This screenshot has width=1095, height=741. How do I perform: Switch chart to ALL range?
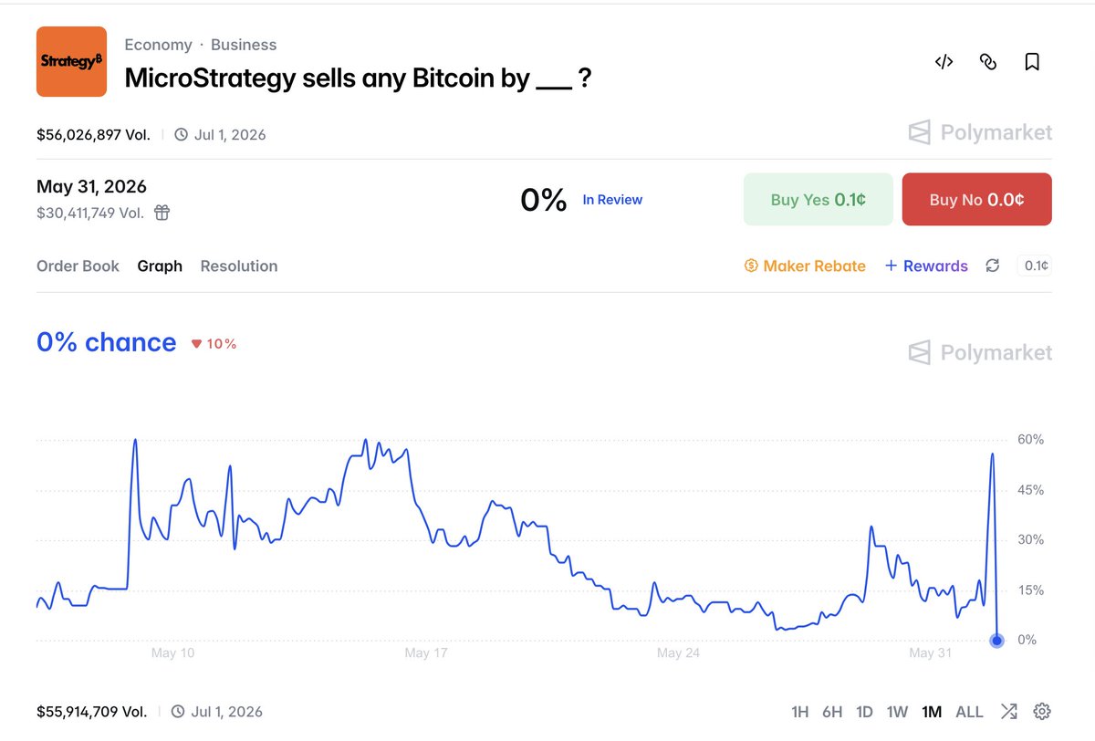[969, 712]
